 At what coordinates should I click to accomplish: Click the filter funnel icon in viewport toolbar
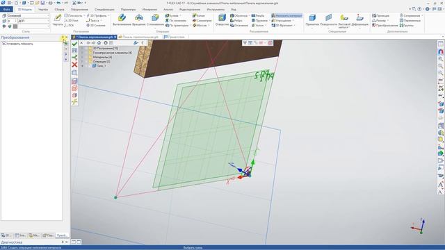point(245,43)
